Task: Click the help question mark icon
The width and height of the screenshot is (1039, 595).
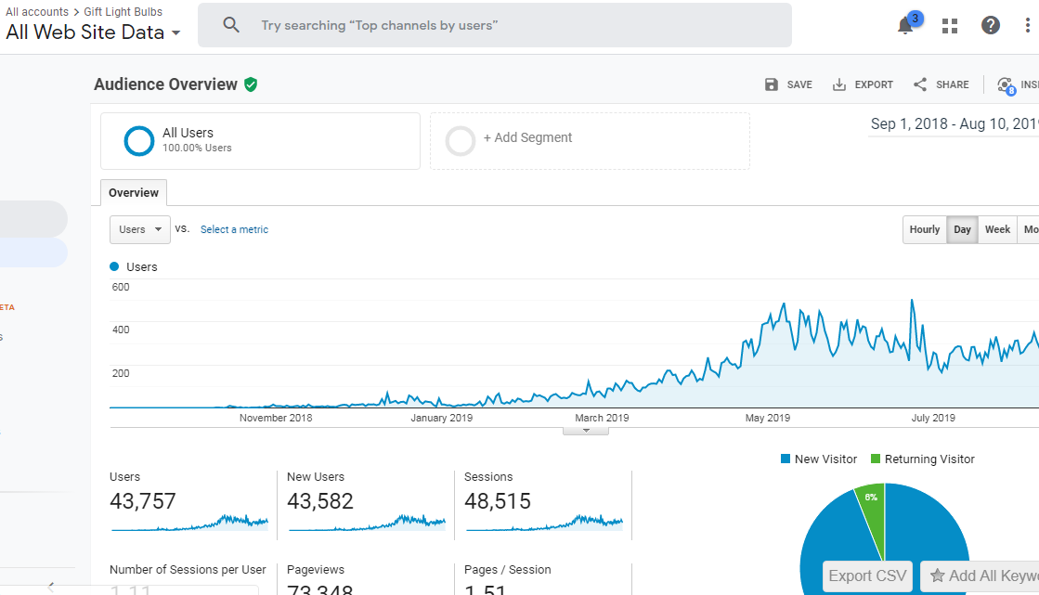Action: [991, 26]
